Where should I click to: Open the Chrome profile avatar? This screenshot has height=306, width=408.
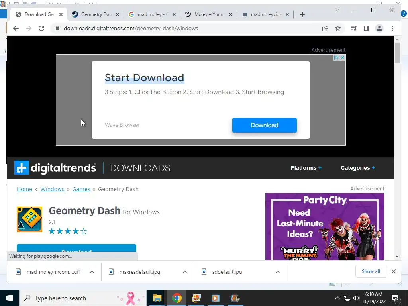pos(379,28)
